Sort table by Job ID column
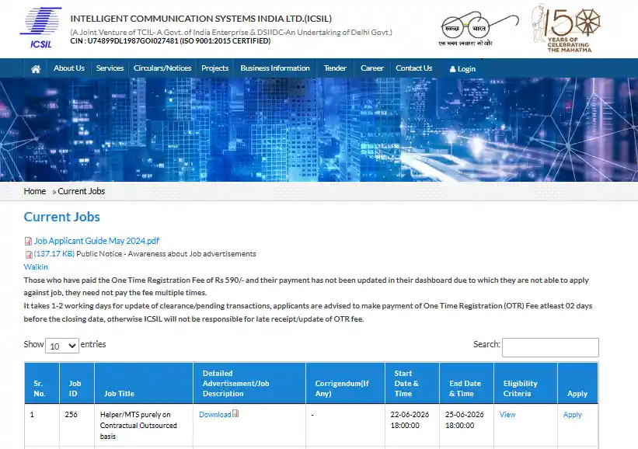 (x=77, y=383)
